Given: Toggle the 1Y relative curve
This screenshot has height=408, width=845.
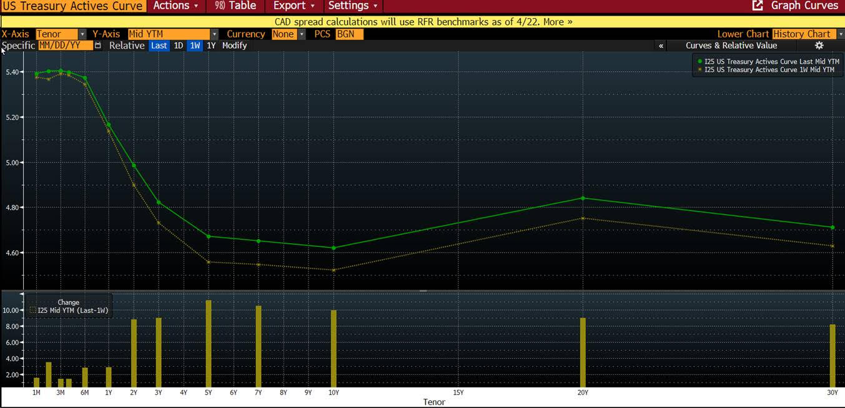Looking at the screenshot, I should (211, 46).
